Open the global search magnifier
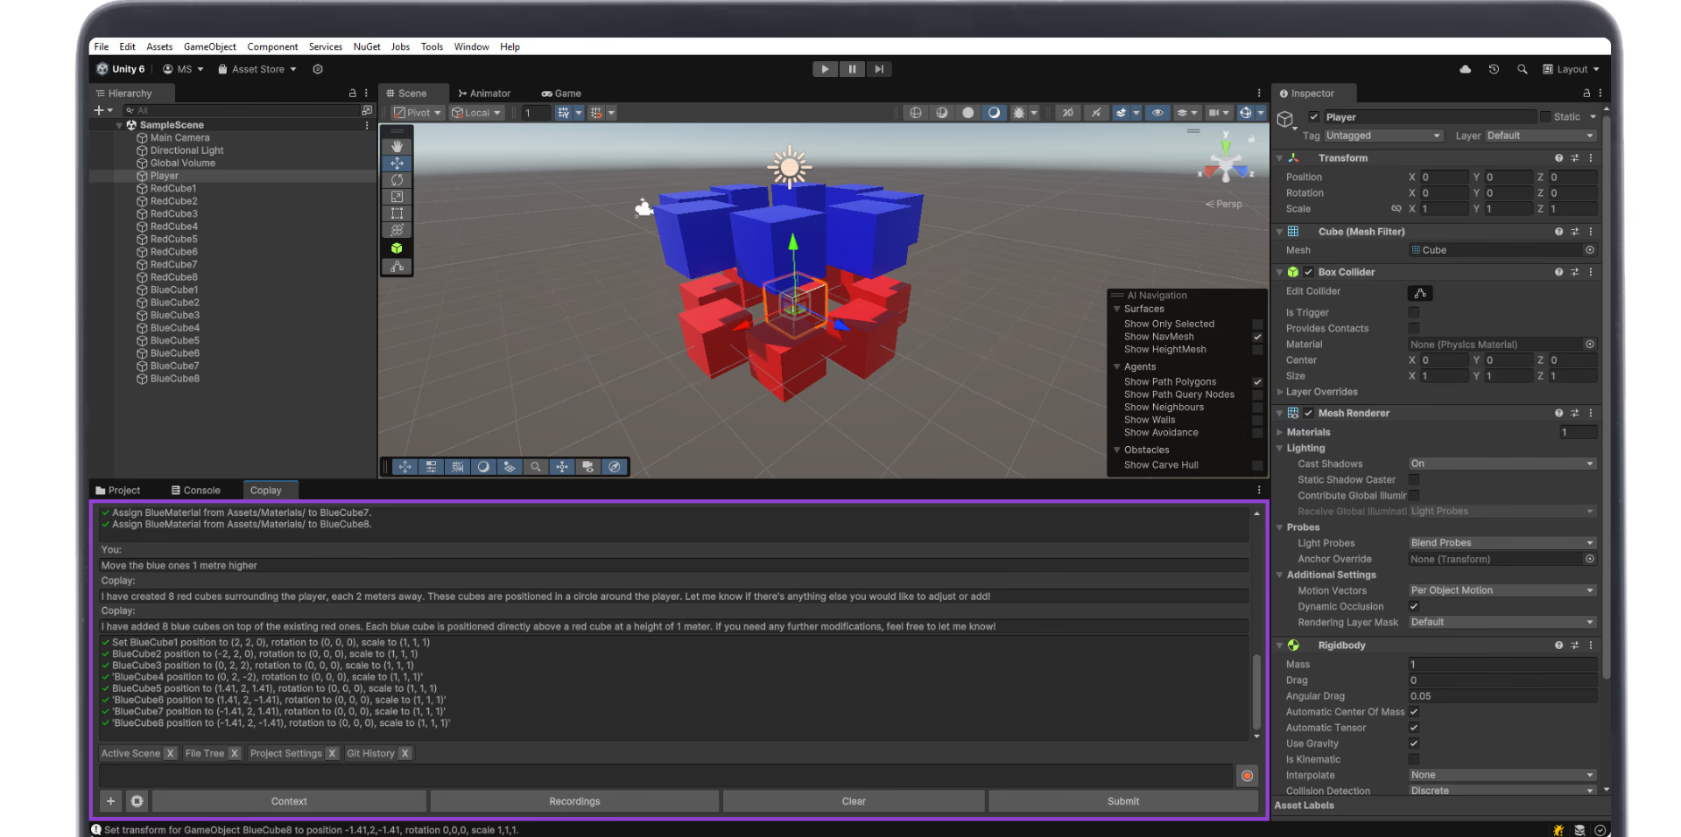This screenshot has width=1681, height=837. click(1523, 69)
